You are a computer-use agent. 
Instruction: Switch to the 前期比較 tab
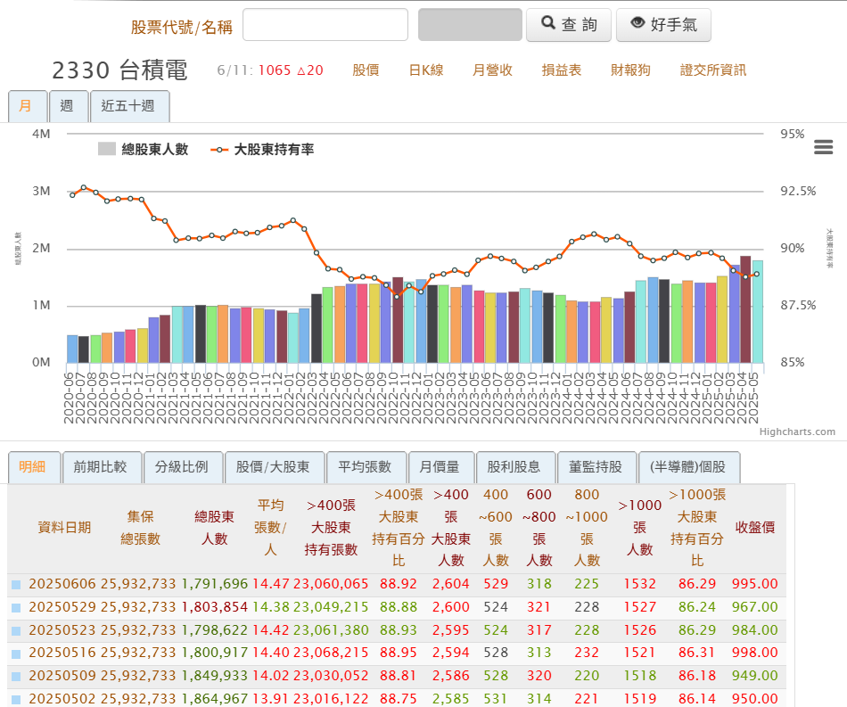(x=103, y=467)
